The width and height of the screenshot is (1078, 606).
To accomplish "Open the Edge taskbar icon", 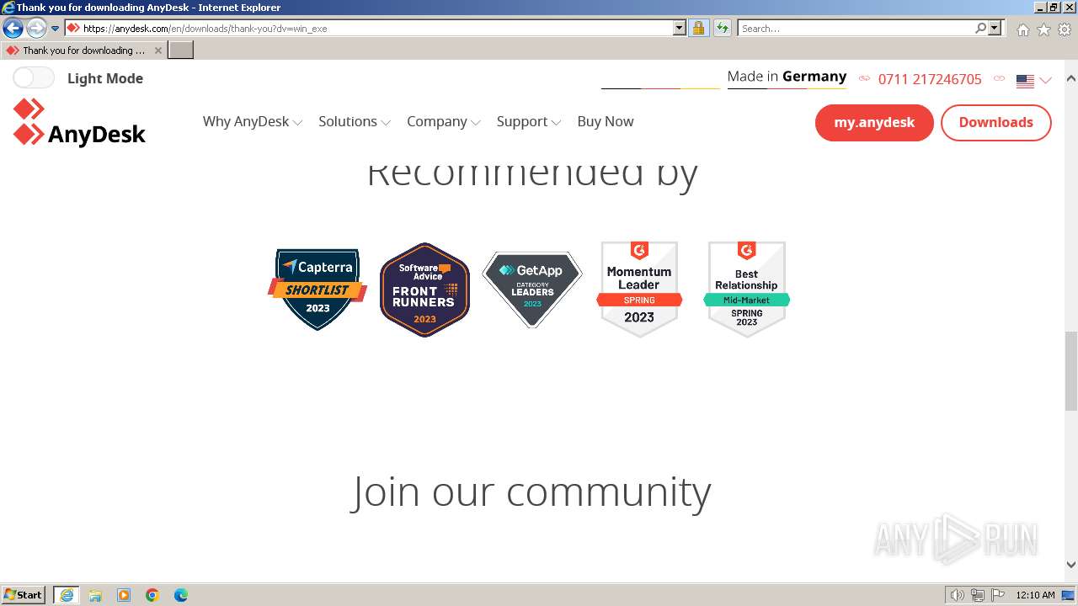I will point(181,595).
